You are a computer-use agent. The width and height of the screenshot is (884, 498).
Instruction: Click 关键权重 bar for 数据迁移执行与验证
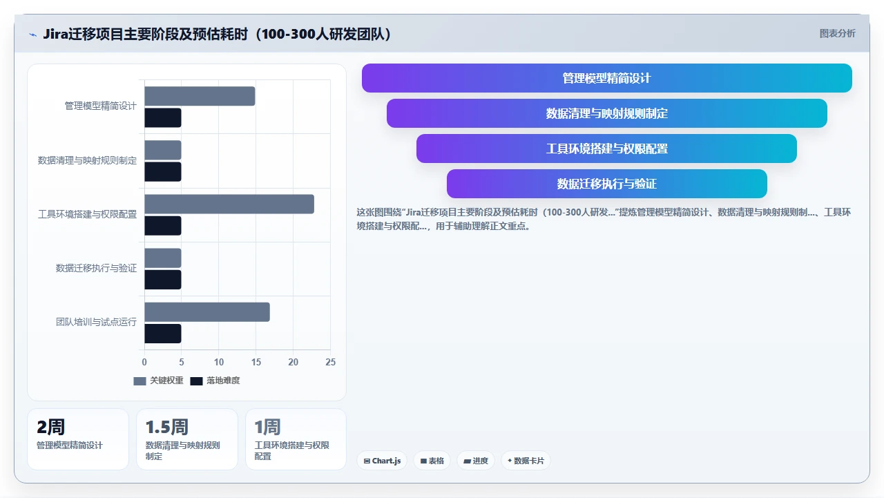pyautogui.click(x=163, y=258)
